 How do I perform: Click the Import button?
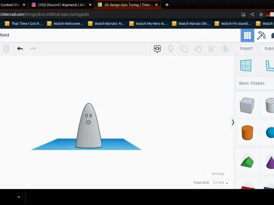pos(246,48)
